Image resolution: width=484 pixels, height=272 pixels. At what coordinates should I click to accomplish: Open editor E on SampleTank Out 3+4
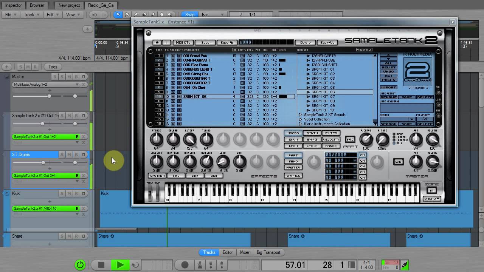[77, 176]
